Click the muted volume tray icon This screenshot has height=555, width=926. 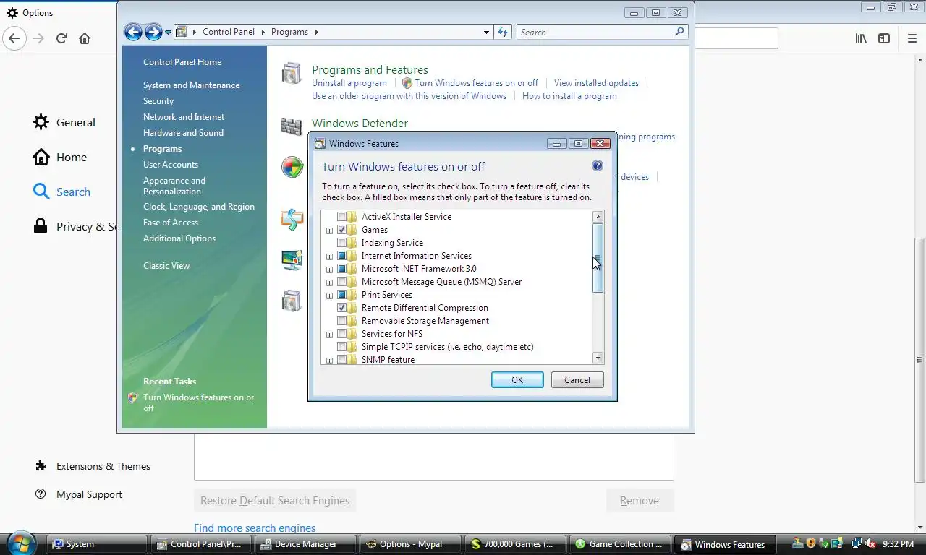tap(870, 543)
